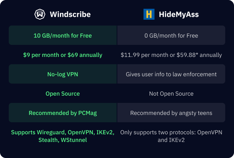Click the 'and IKEv2' text line
The width and height of the screenshot is (234, 158).
click(171, 140)
